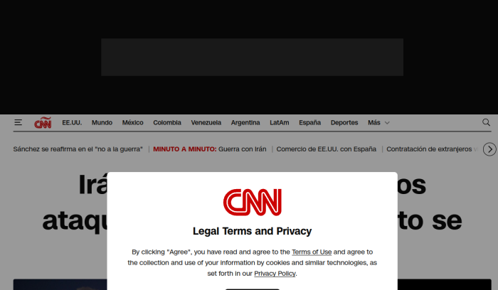Screen dimensions: 498x290
Task: Open 'Comercio de EE.UU. con España' link
Action: (326, 149)
